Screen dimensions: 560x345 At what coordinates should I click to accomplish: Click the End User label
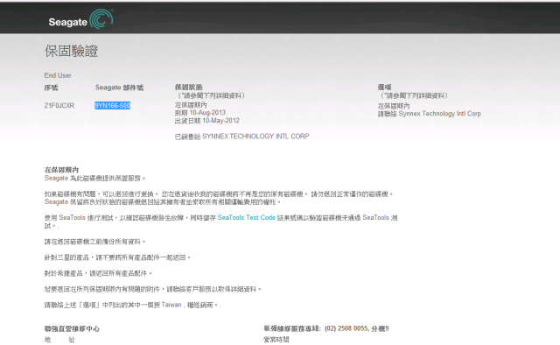coord(58,75)
